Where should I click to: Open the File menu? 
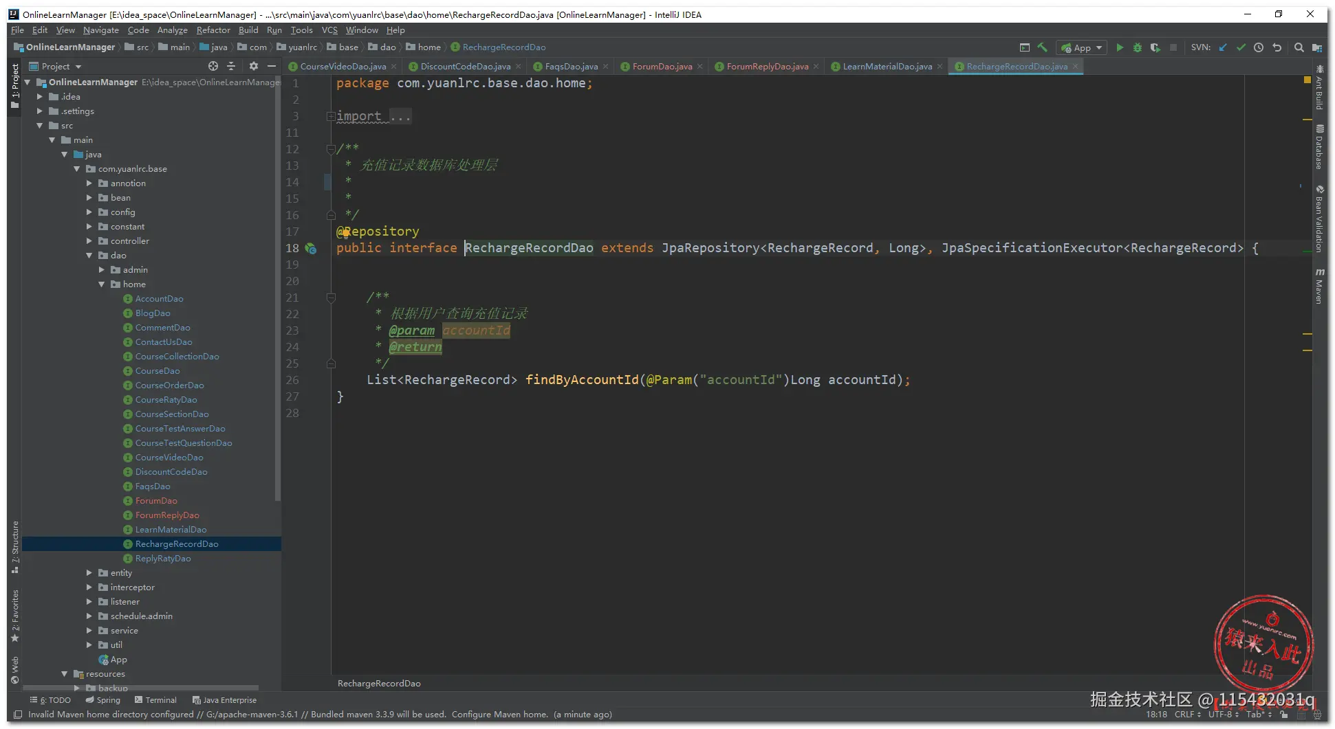17,30
